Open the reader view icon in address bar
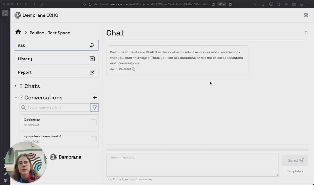314x185 pixels. pos(213,4)
